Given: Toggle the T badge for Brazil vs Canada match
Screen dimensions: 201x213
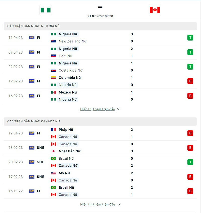Looking at the screenshot, I should coord(190,162).
